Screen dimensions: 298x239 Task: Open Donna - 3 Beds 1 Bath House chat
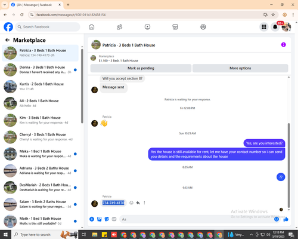click(40, 70)
